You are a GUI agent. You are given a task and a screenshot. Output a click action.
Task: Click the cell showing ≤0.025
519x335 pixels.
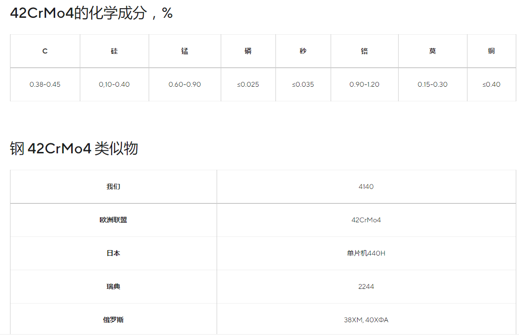click(248, 84)
